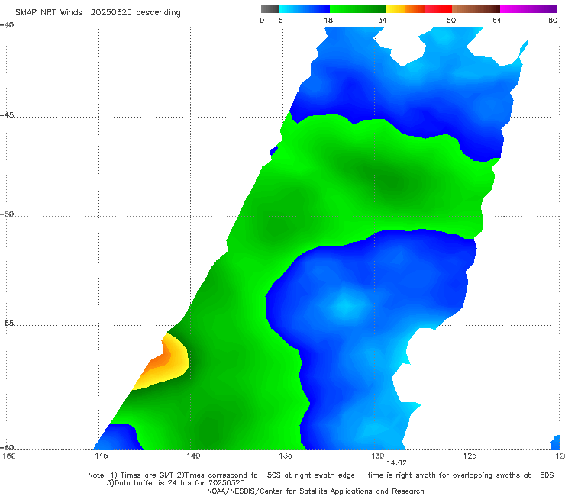Click the magenta-purple segment of the color bar
The image size is (565, 496).
(x=528, y=9)
